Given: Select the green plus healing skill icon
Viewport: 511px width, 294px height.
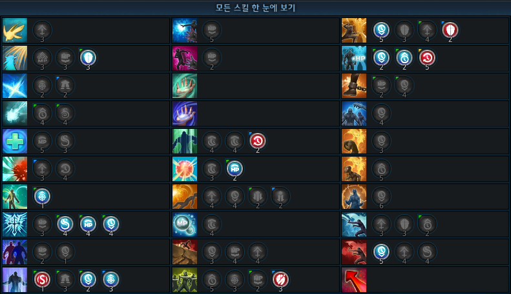Looking at the screenshot, I should (15, 141).
